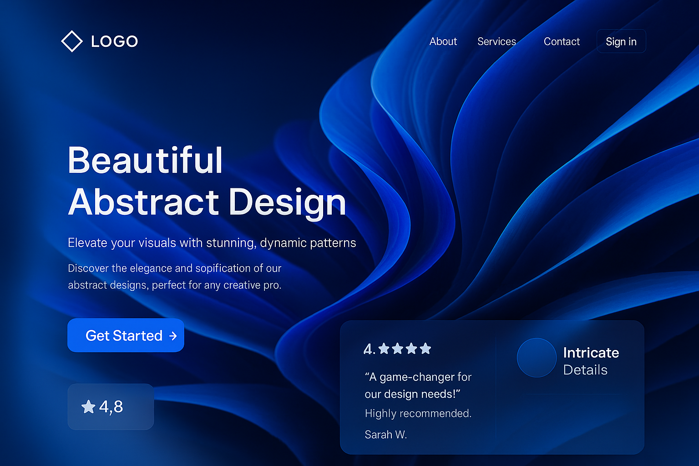This screenshot has height=466, width=699.
Task: Select the last star in testimonial rating
Action: 425,349
